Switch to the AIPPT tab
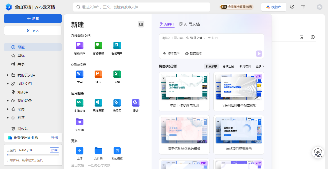The height and width of the screenshot is (169, 328). (167, 24)
